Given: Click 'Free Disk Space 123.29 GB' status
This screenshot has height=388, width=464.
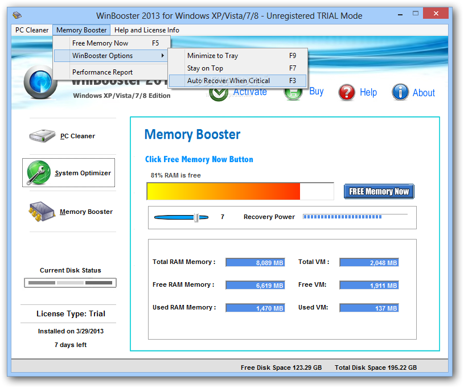Looking at the screenshot, I should (x=281, y=368).
